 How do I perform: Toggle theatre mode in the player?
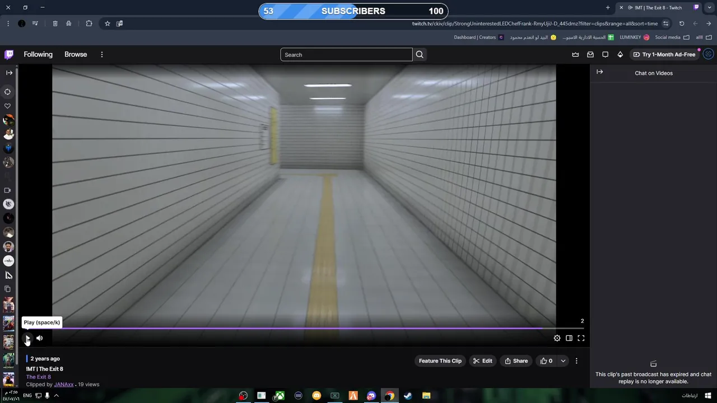click(x=569, y=338)
